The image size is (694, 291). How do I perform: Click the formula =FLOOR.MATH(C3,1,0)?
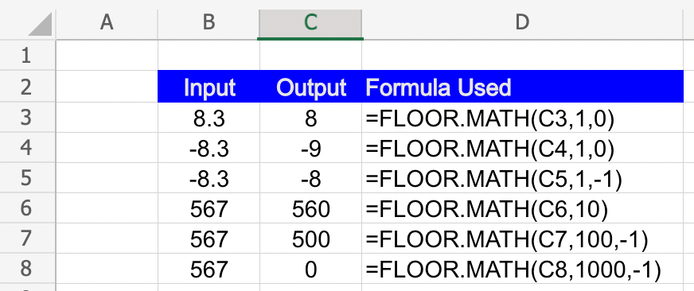click(523, 118)
